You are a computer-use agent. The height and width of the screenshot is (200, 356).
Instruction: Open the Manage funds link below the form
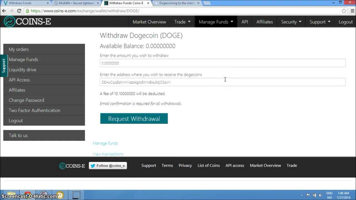pos(105,143)
